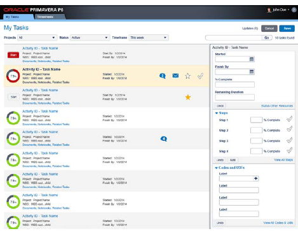Mark Step 2 complete with checkmark
The image size is (298, 231).
290,129
